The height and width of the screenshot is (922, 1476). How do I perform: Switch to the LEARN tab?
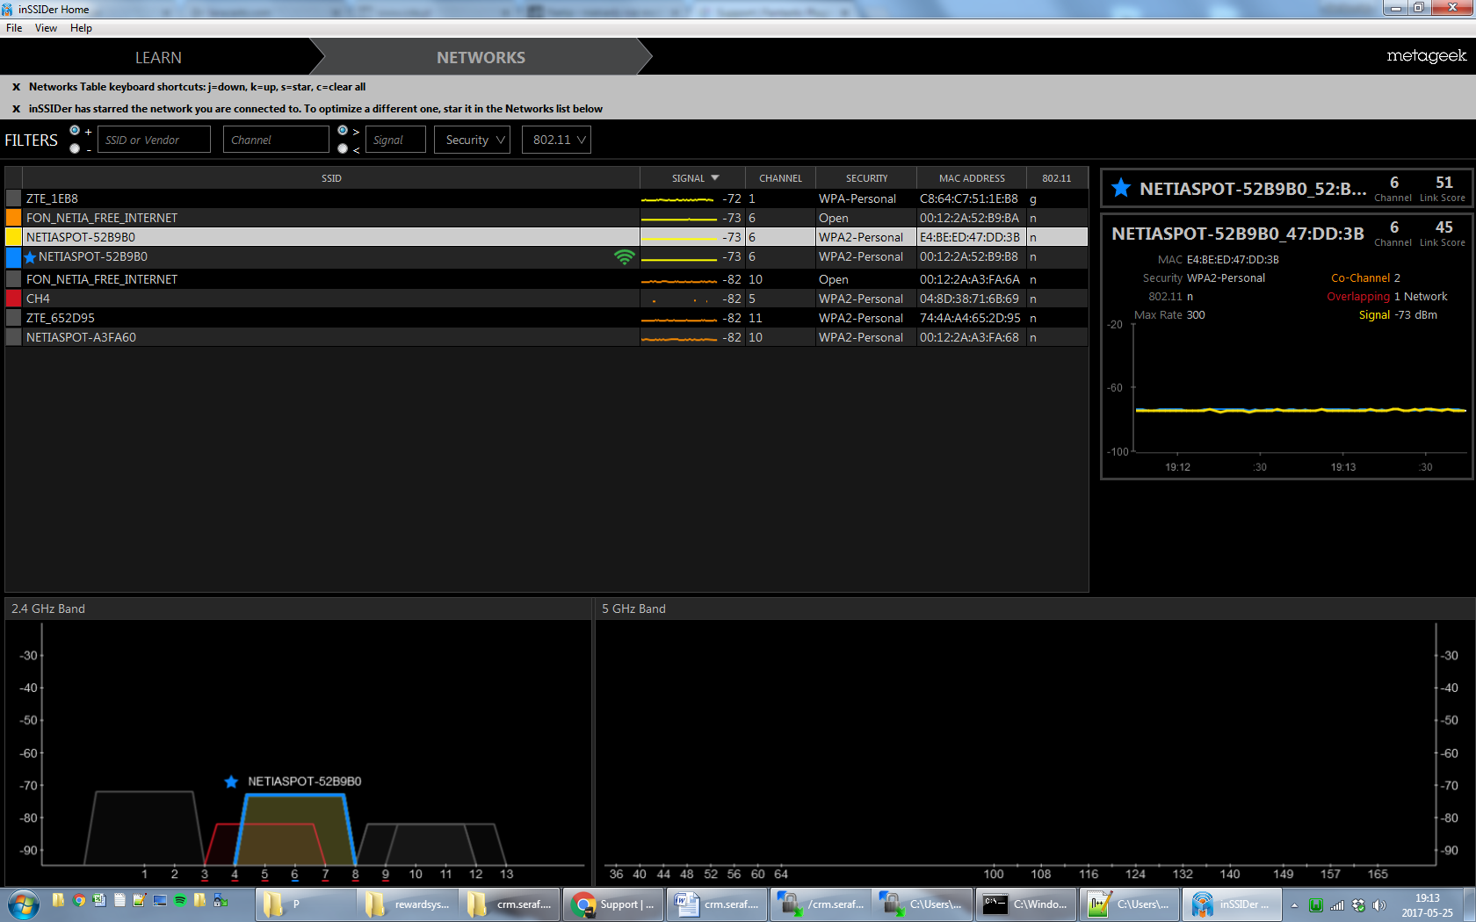(158, 57)
